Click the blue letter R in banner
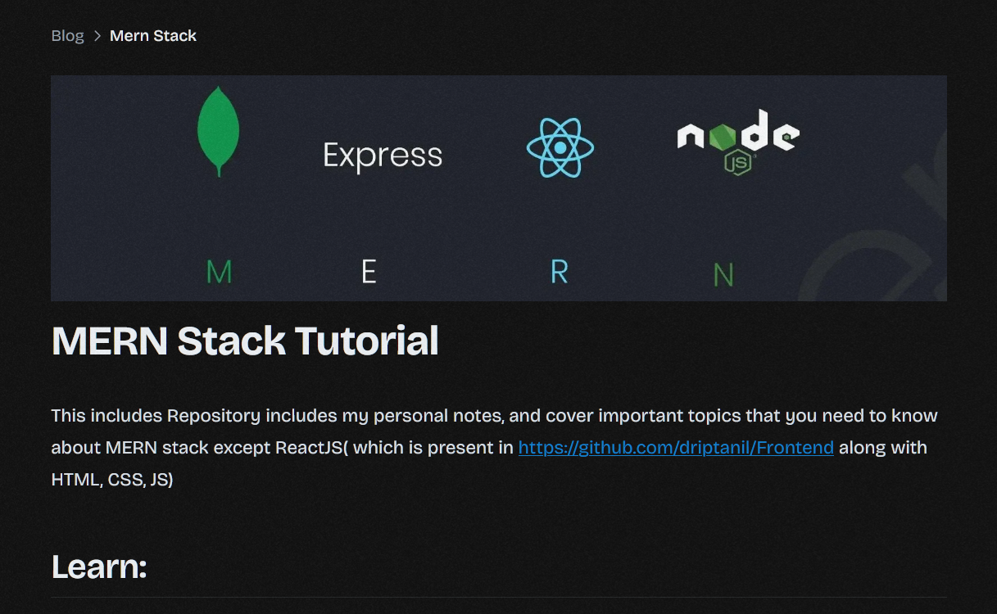This screenshot has width=997, height=614. coord(560,272)
